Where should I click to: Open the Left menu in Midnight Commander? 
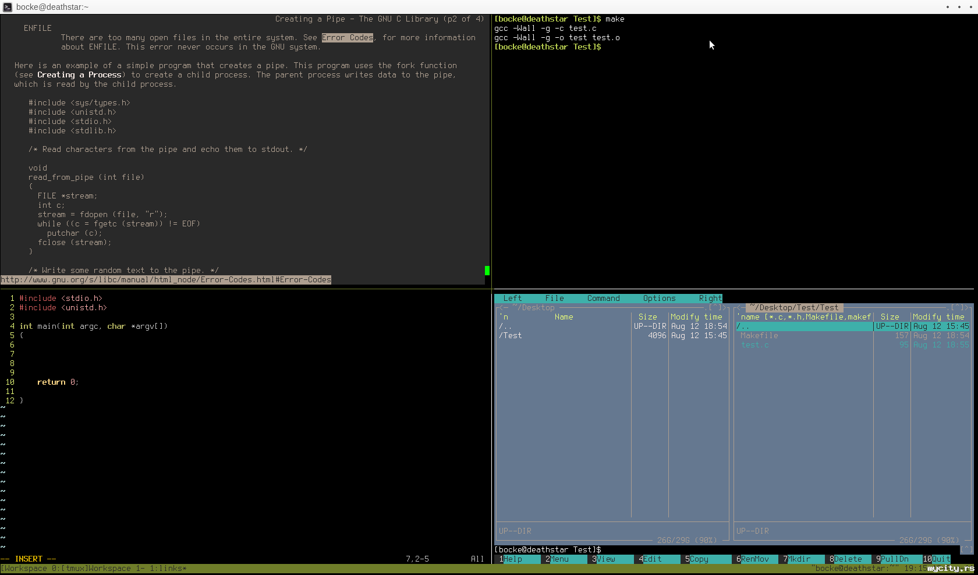[x=512, y=299]
